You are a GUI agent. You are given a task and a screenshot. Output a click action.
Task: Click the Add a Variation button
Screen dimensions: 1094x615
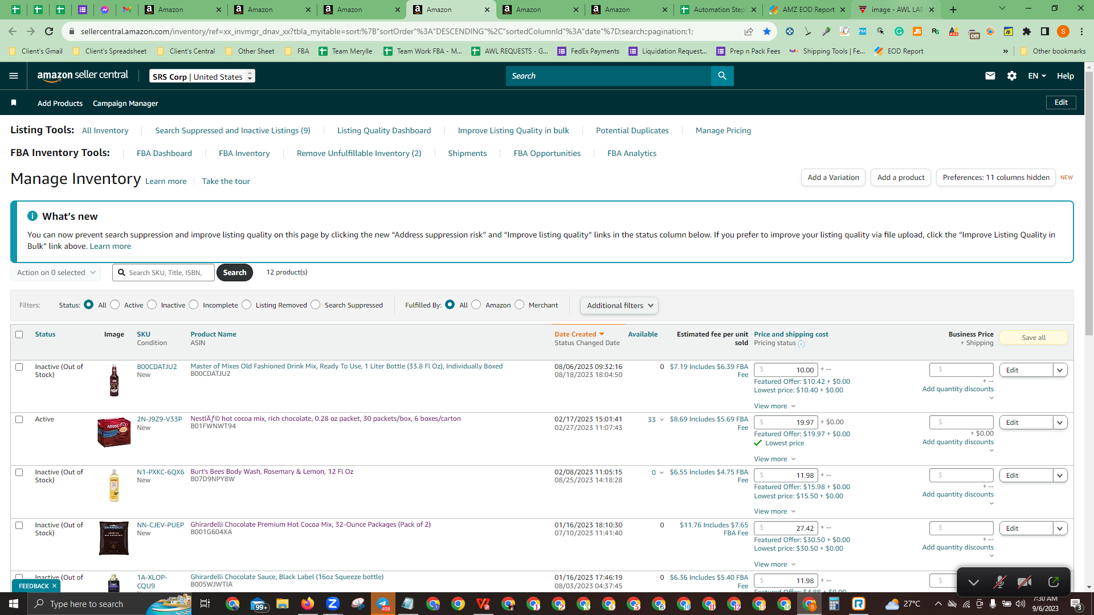coord(833,178)
